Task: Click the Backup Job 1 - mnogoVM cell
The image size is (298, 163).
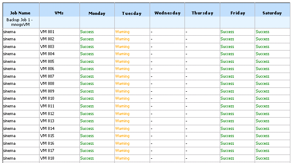Action: click(x=20, y=22)
